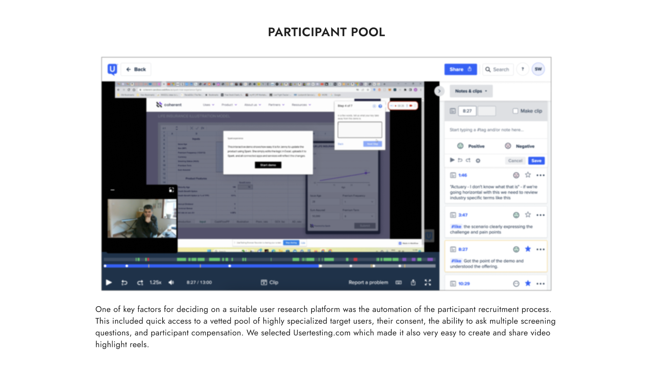Open the Notes & clips dropdown
This screenshot has width=653, height=367.
point(471,91)
